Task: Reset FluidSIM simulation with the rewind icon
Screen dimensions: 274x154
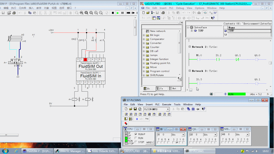Action: (x=128, y=13)
